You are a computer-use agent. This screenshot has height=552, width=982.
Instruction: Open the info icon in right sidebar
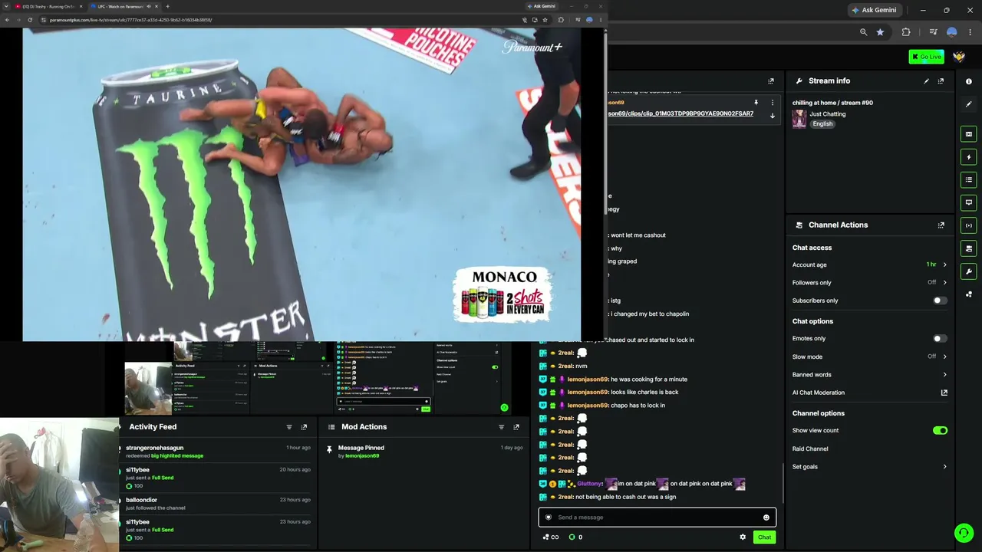point(969,81)
